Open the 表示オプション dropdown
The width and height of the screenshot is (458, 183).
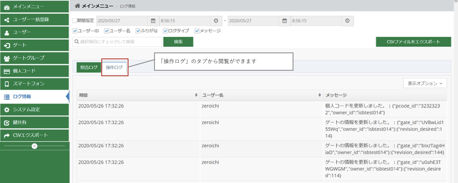pos(425,83)
